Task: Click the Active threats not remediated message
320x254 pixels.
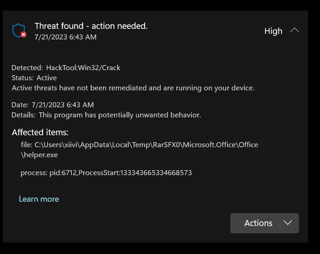Action: 133,88
